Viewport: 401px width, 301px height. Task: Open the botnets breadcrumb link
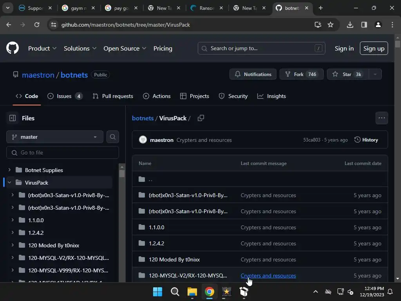pos(143,118)
